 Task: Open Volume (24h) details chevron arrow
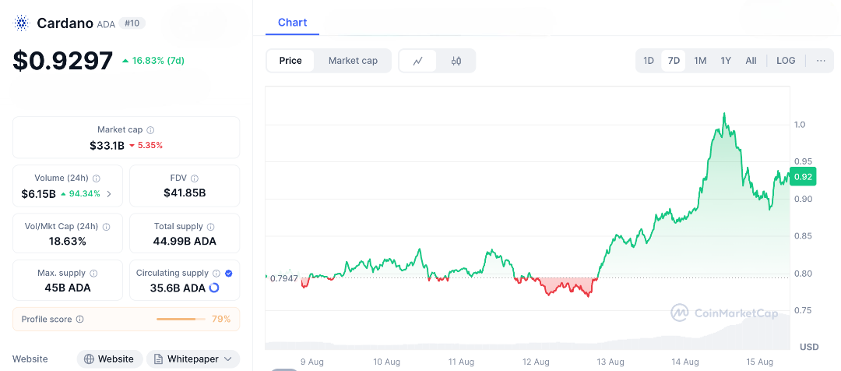[x=109, y=194]
